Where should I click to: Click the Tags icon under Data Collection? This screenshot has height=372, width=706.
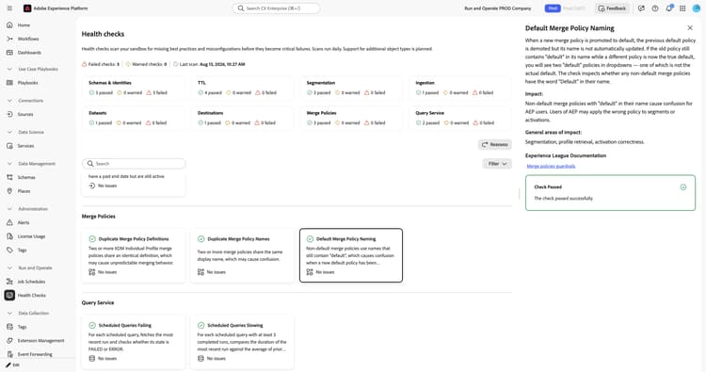pos(9,327)
